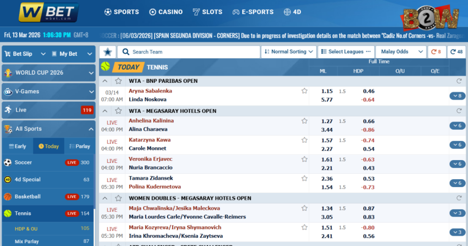This screenshot has height=246, width=468.
Task: Favorite the Katarzyna Kawa match star
Action: pyautogui.click(x=304, y=140)
